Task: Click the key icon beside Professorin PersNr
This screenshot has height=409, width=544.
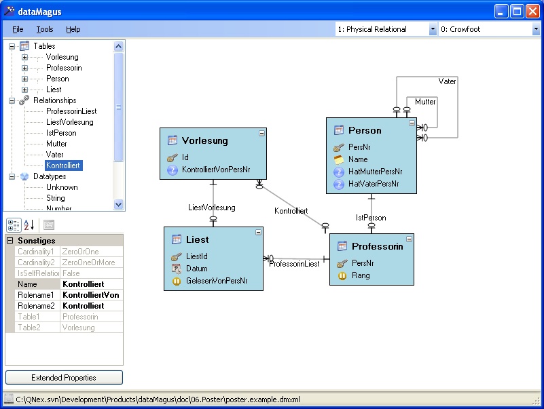Action: 342,263
